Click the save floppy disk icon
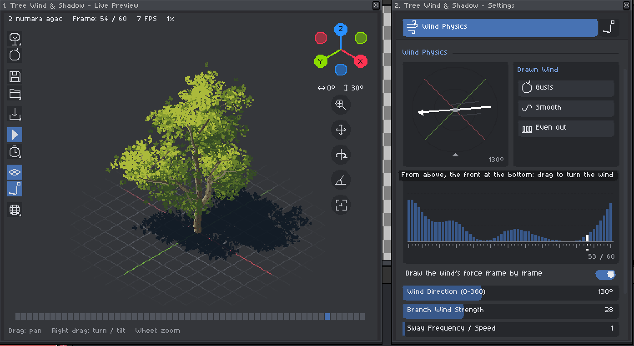The image size is (634, 346). point(15,77)
